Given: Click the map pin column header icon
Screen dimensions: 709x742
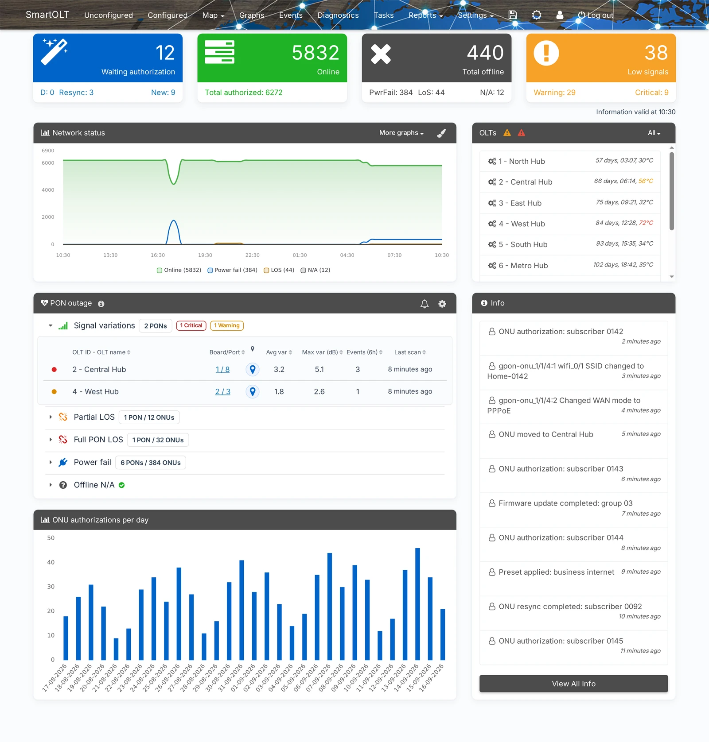Looking at the screenshot, I should pyautogui.click(x=253, y=349).
